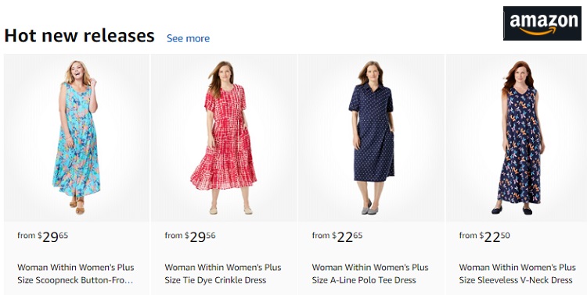
Task: Select the from $29.56 price
Action: pyautogui.click(x=190, y=236)
